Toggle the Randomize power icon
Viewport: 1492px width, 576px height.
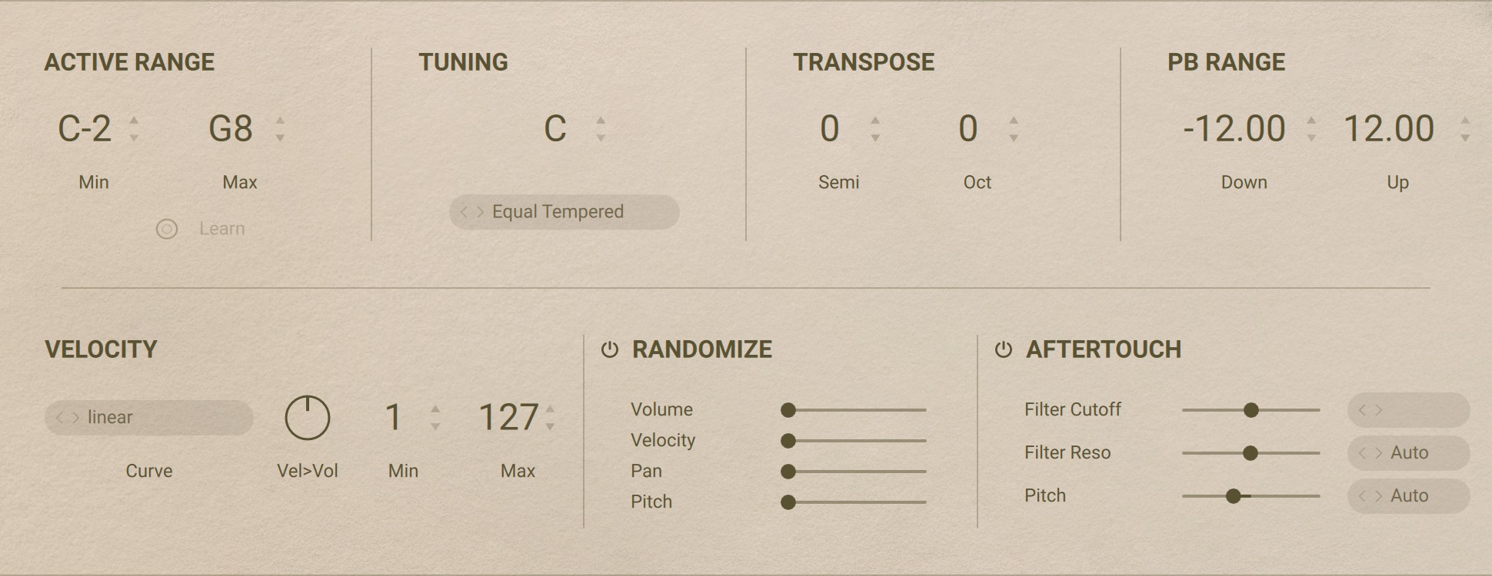click(x=610, y=349)
